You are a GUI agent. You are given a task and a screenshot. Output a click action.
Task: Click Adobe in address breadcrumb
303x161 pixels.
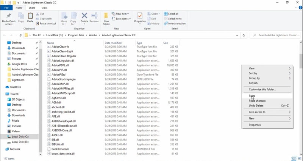pos(93,35)
